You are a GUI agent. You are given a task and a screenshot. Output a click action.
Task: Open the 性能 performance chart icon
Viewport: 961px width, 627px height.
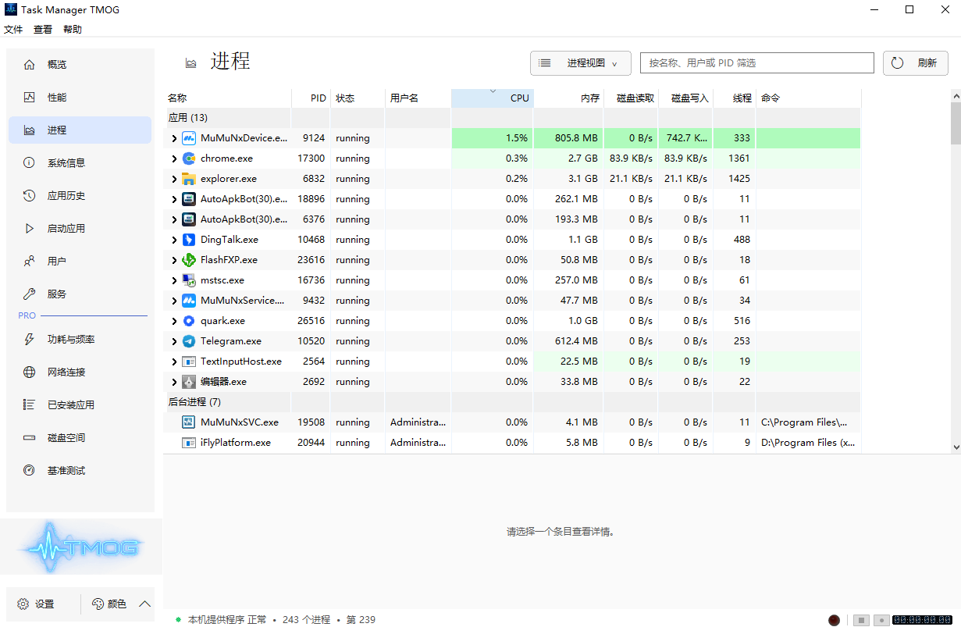(30, 98)
